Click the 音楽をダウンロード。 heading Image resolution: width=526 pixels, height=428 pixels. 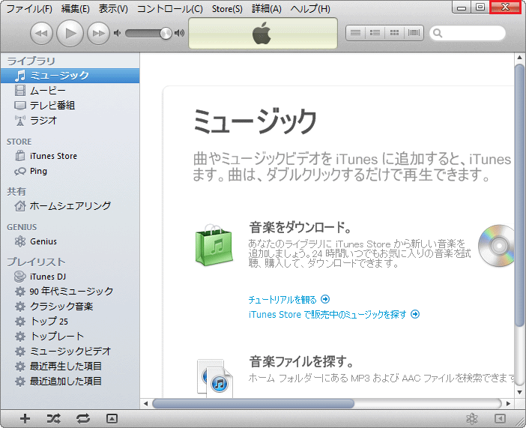pos(300,228)
